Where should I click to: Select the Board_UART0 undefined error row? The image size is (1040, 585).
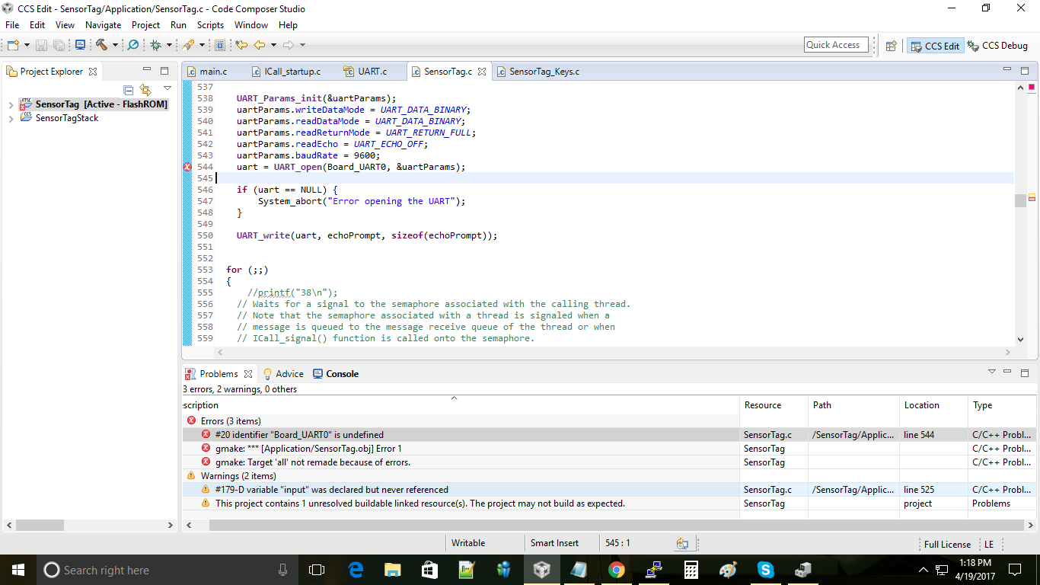(x=299, y=435)
